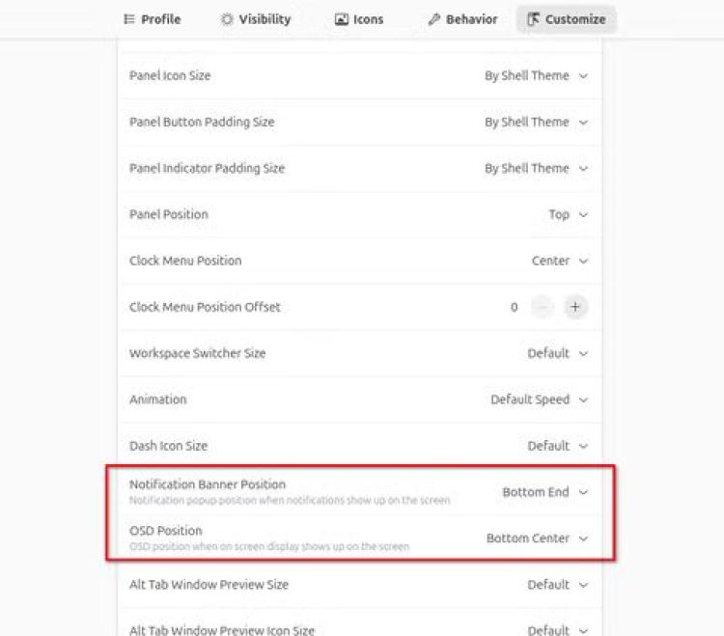Open Alt Tab Window Preview Icon Size dropdown
724x636 pixels.
pyautogui.click(x=557, y=629)
